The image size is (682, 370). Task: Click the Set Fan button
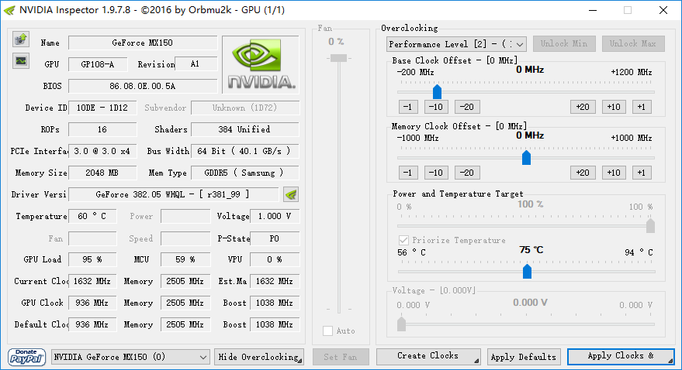point(341,357)
